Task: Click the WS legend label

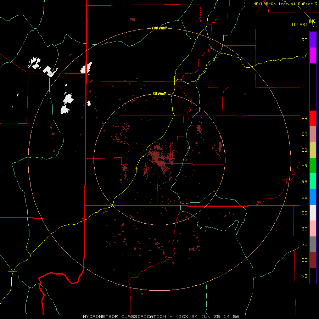Action: pyautogui.click(x=304, y=197)
